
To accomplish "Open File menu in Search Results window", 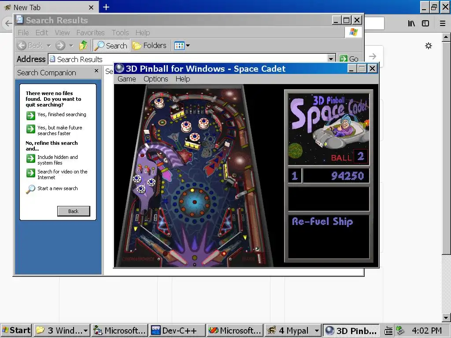I will (x=23, y=33).
